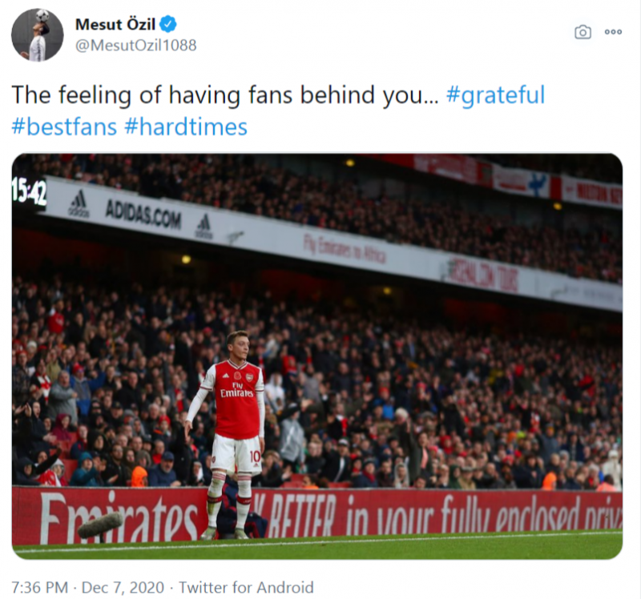The image size is (641, 599).
Task: Open the Mesut Özil display name link
Action: pos(115,24)
